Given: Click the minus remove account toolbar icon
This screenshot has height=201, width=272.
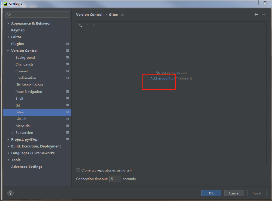Looking at the screenshot, I should click(87, 25).
